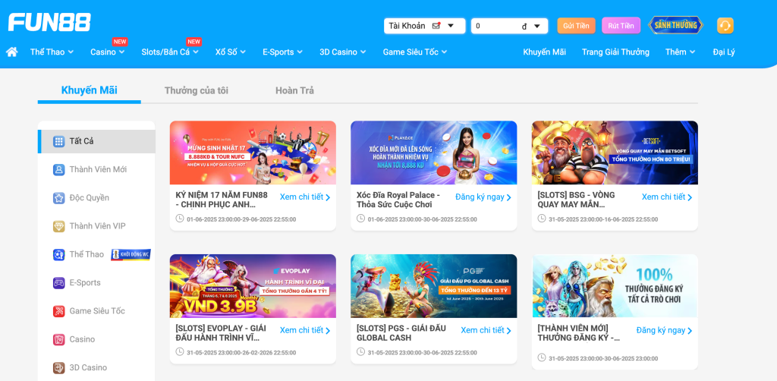This screenshot has width=777, height=381.
Task: Select the E-Sports sidebar category label
Action: (85, 282)
